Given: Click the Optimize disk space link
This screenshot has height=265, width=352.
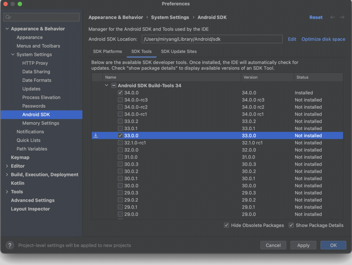Looking at the screenshot, I should [323, 39].
